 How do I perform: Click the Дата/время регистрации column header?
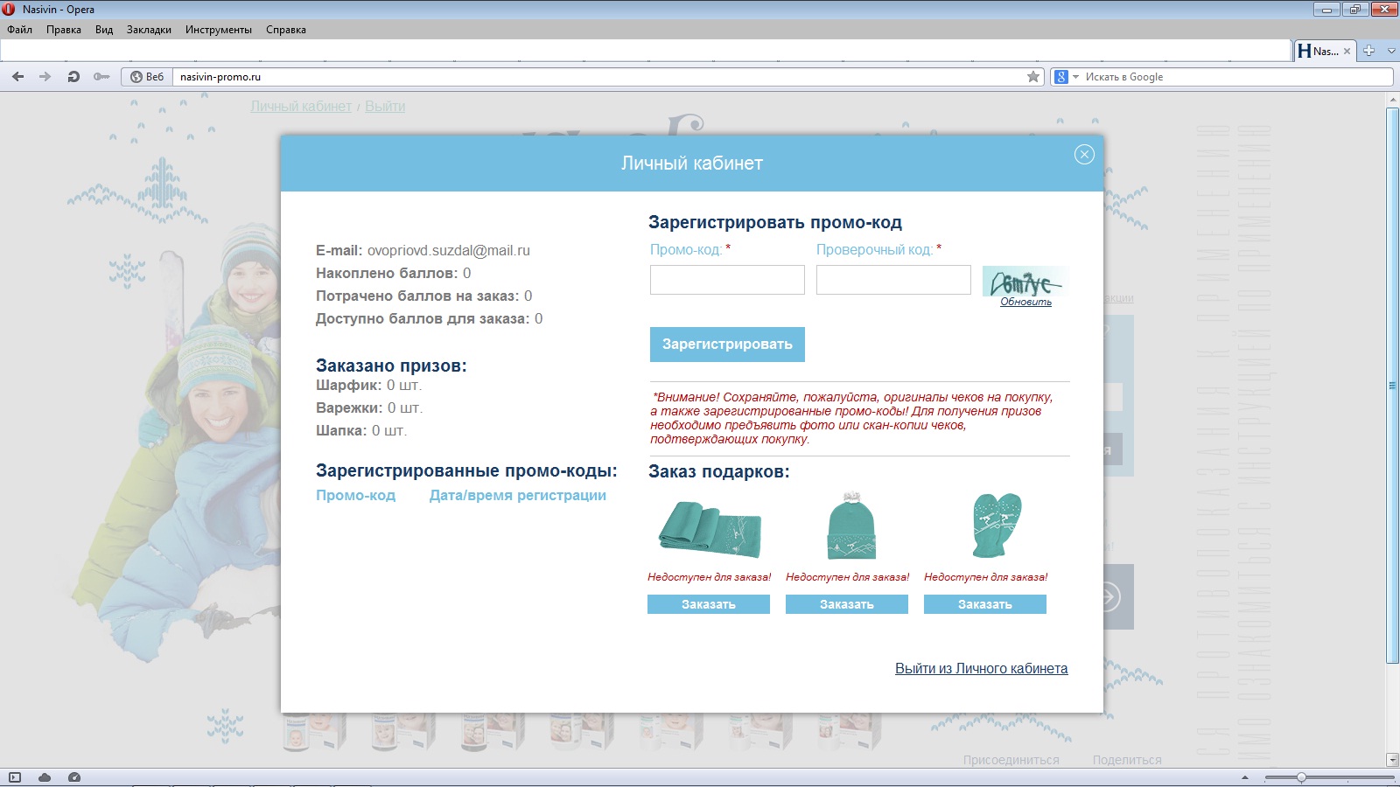[x=517, y=495]
